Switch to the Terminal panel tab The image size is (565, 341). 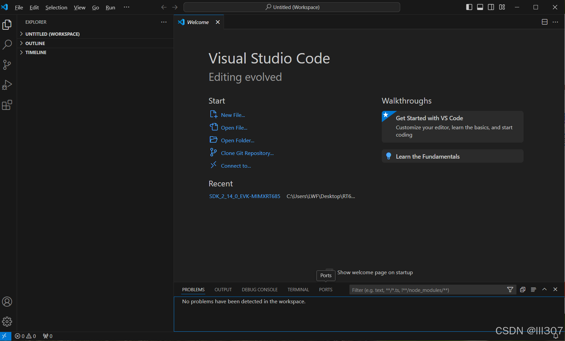[298, 290]
